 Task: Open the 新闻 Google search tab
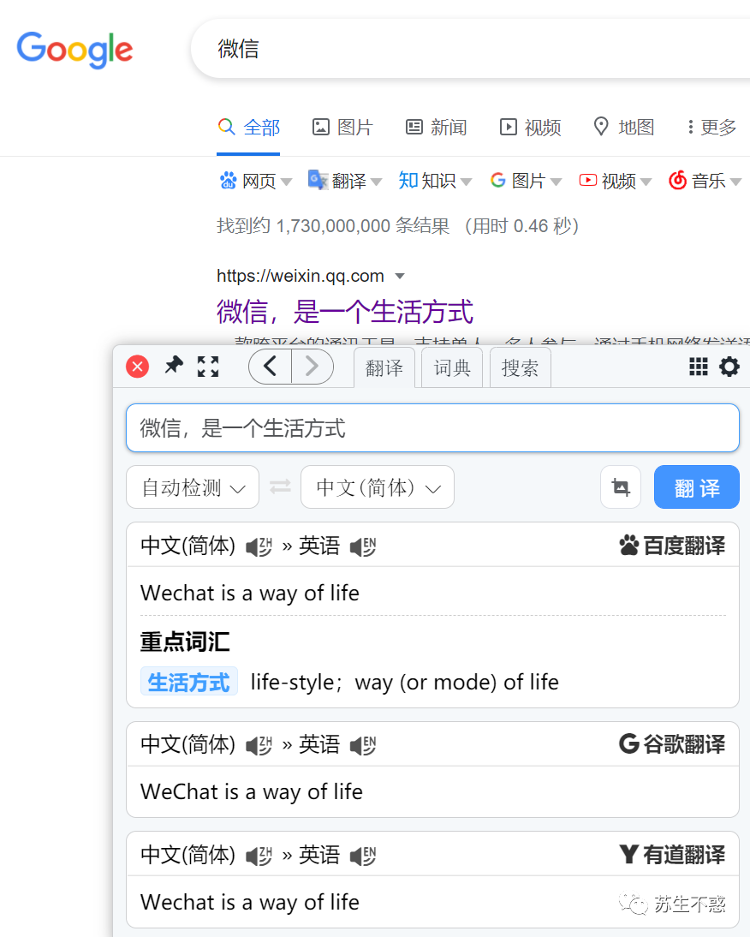click(x=437, y=128)
